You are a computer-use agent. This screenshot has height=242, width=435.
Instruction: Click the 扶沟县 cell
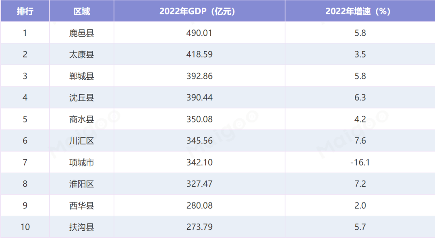[81, 227]
